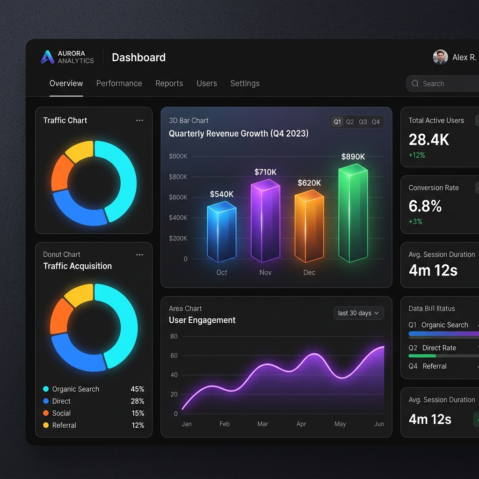Click the yellow Referral legend dot
Viewport: 479px width, 479px height.
coord(46,425)
